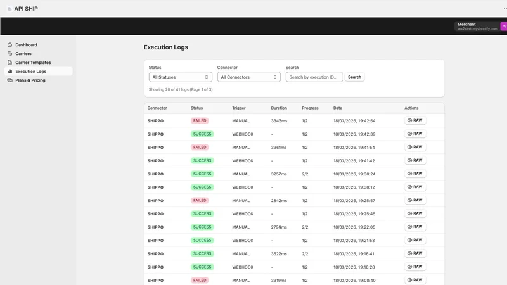Click the Showing 20 of 41 logs text
Image resolution: width=507 pixels, height=285 pixels.
pos(181,89)
